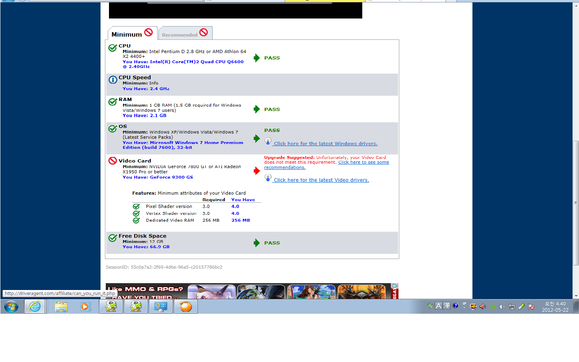The width and height of the screenshot is (579, 362).
Task: Switch to the Minimum requirements tab
Action: pos(132,33)
